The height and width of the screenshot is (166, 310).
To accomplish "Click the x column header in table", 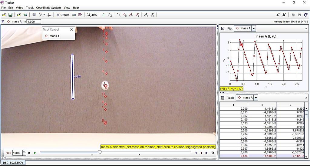I will coord(262,105).
